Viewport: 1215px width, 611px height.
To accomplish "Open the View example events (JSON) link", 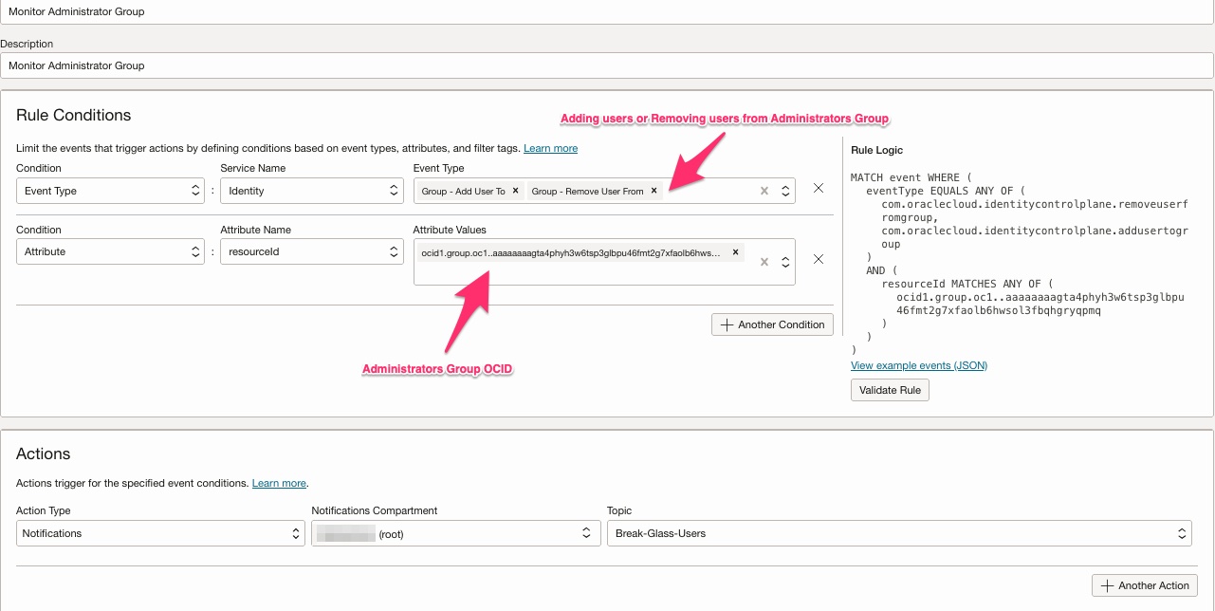I will click(x=918, y=365).
